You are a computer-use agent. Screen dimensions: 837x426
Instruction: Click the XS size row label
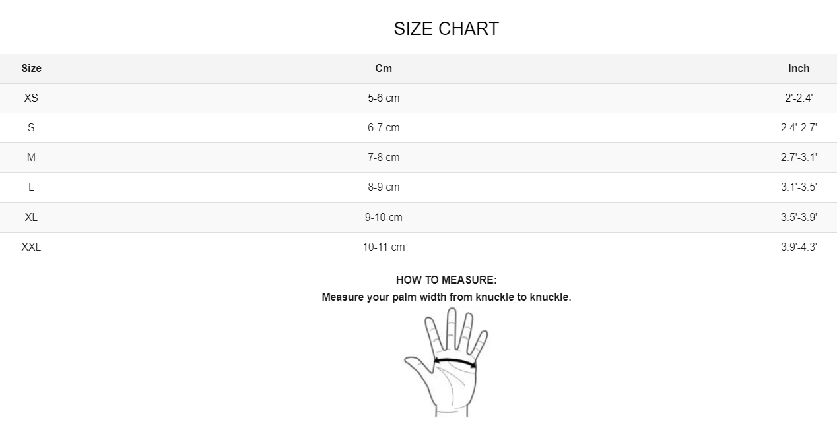point(31,98)
